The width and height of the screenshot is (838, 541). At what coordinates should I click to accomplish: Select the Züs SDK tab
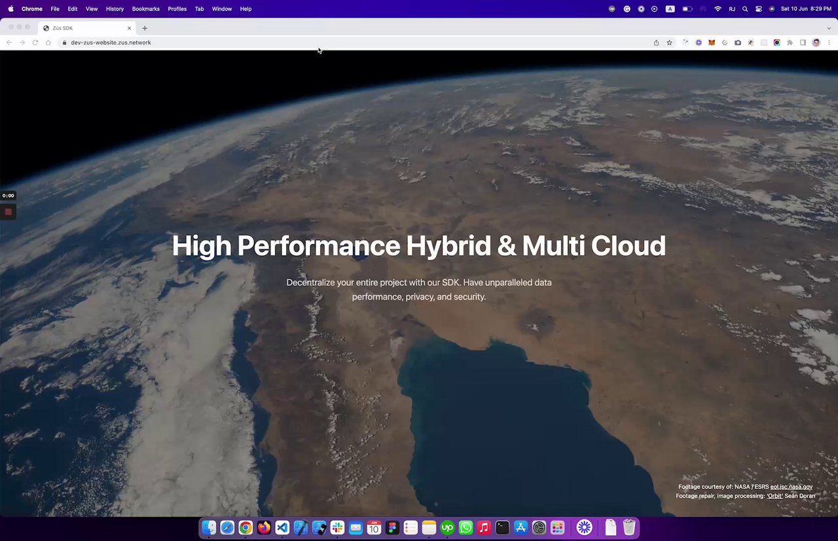coord(87,28)
